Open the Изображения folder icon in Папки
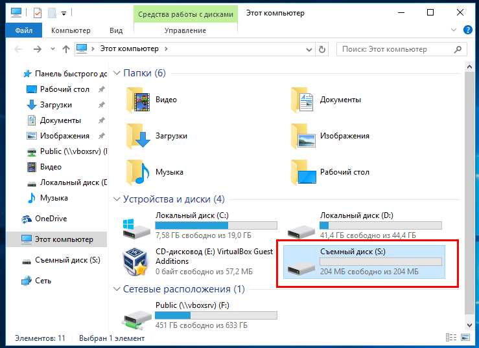Screen dimensions: 479x348 click(303, 136)
